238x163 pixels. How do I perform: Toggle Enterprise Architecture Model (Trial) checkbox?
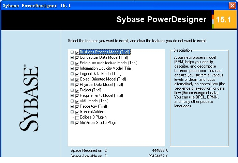click(77, 64)
